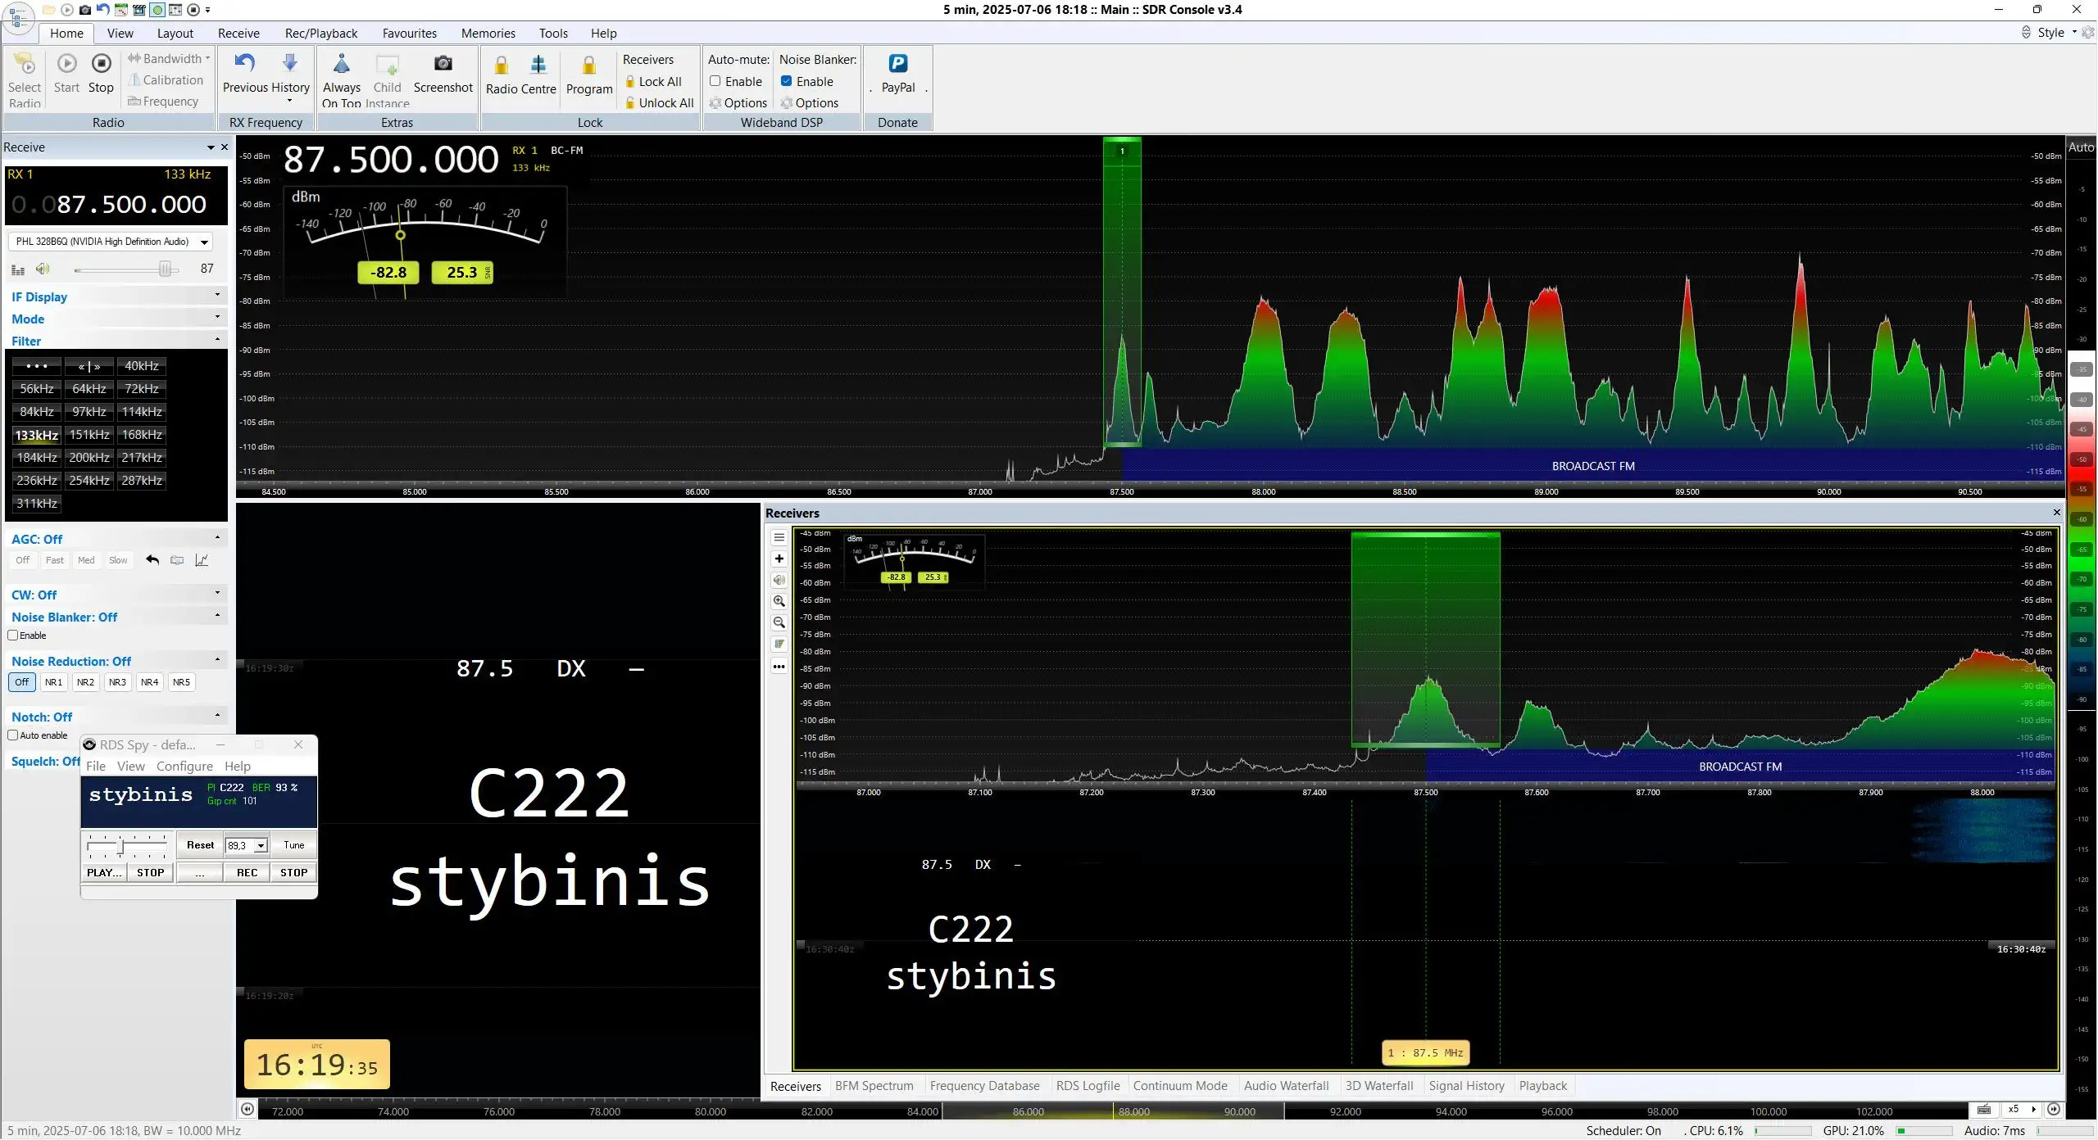Viewport: 2098px width, 1140px height.
Task: Click the NR2 noise reduction button
Action: point(85,682)
